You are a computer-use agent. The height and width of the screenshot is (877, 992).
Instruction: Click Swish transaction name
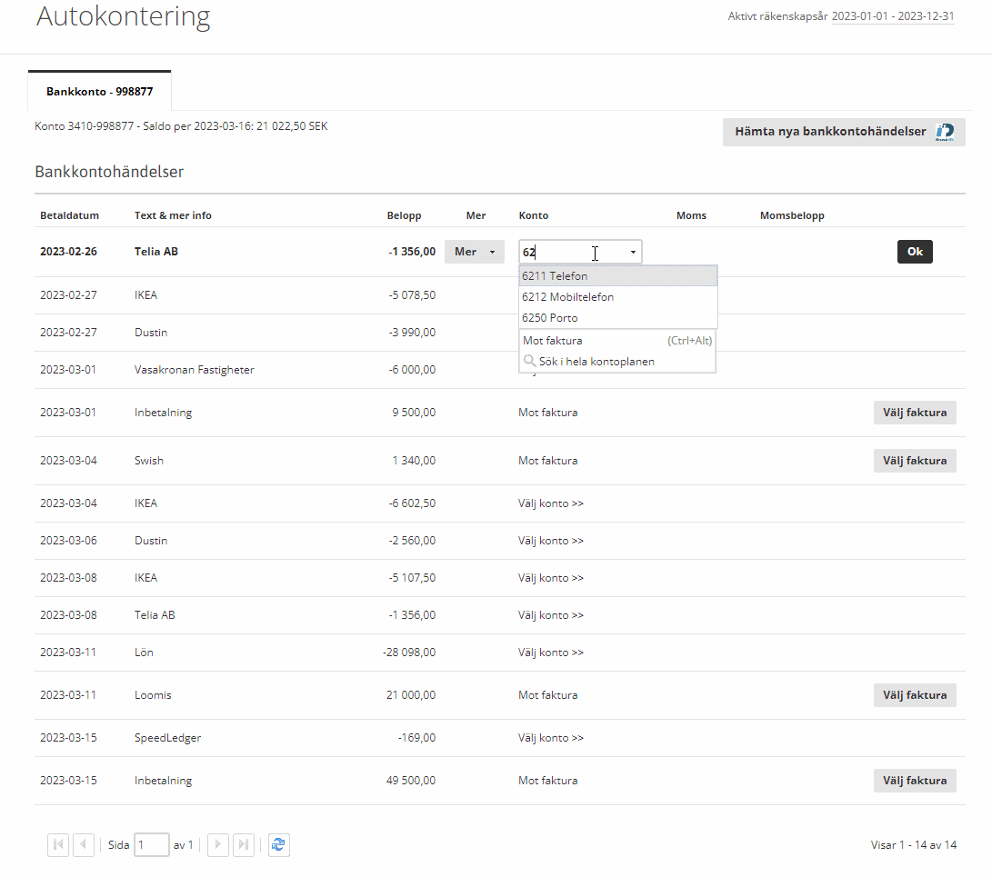pyautogui.click(x=149, y=461)
